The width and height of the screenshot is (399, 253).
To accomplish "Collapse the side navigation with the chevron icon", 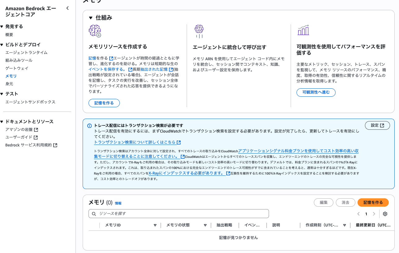I will tap(67, 8).
